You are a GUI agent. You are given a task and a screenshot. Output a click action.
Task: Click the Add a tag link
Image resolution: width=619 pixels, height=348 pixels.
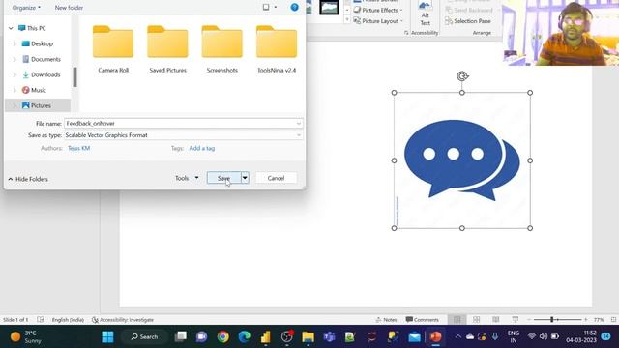click(x=202, y=148)
